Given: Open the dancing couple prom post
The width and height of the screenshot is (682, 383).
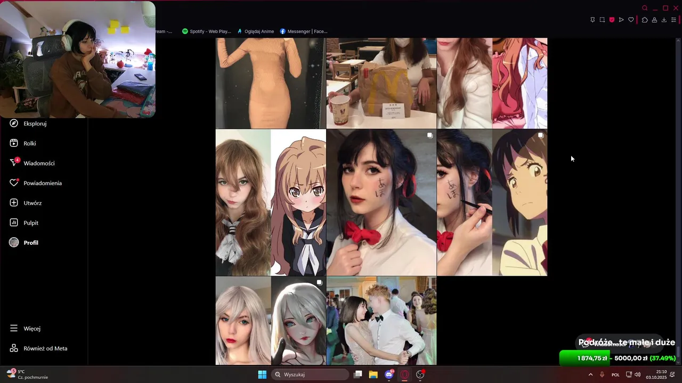Looking at the screenshot, I should (x=381, y=321).
